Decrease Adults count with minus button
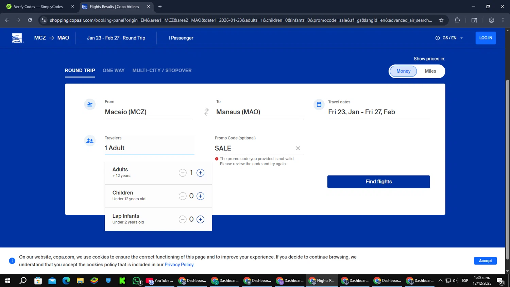This screenshot has height=287, width=510. click(183, 173)
